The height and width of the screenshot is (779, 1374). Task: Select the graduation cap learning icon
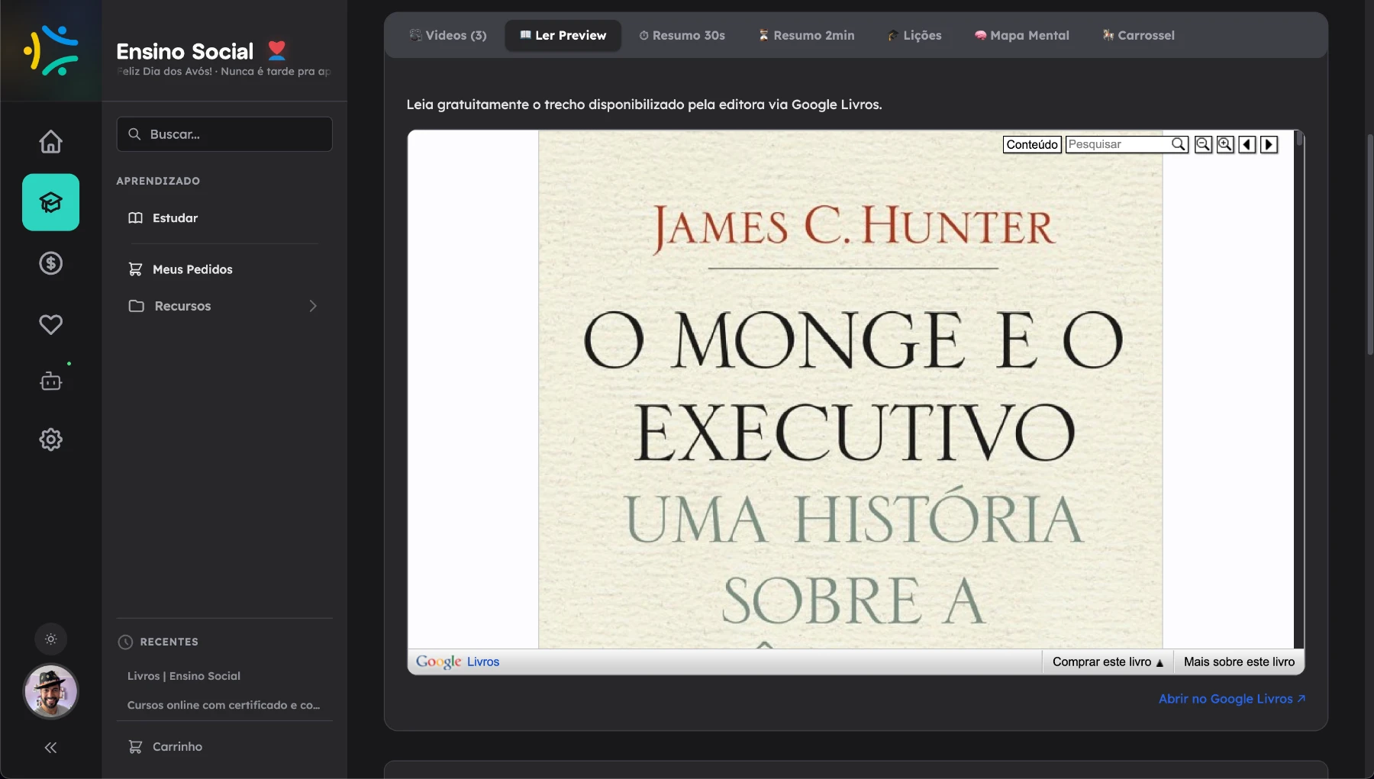(x=50, y=202)
